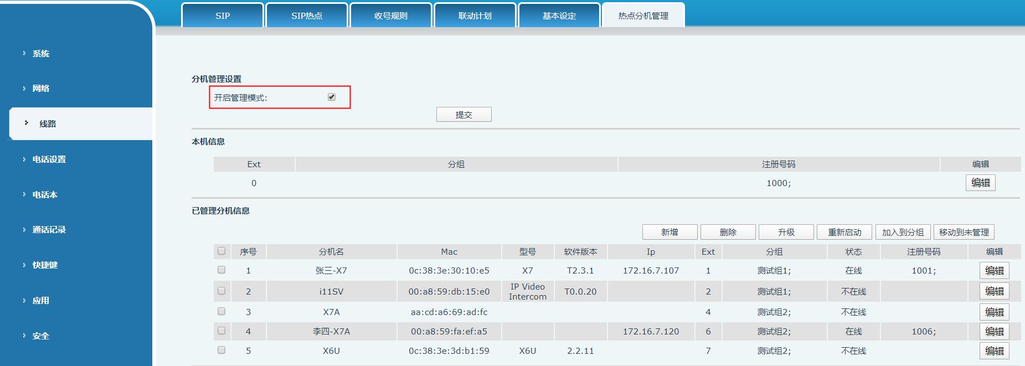Toggle the select-all checkbox in table header

click(222, 251)
